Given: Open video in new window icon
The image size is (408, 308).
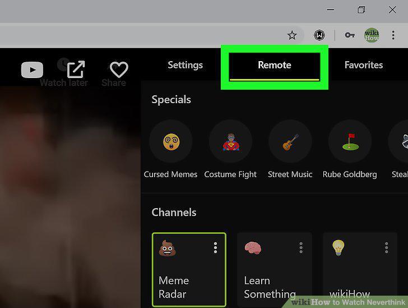Looking at the screenshot, I should point(76,70).
